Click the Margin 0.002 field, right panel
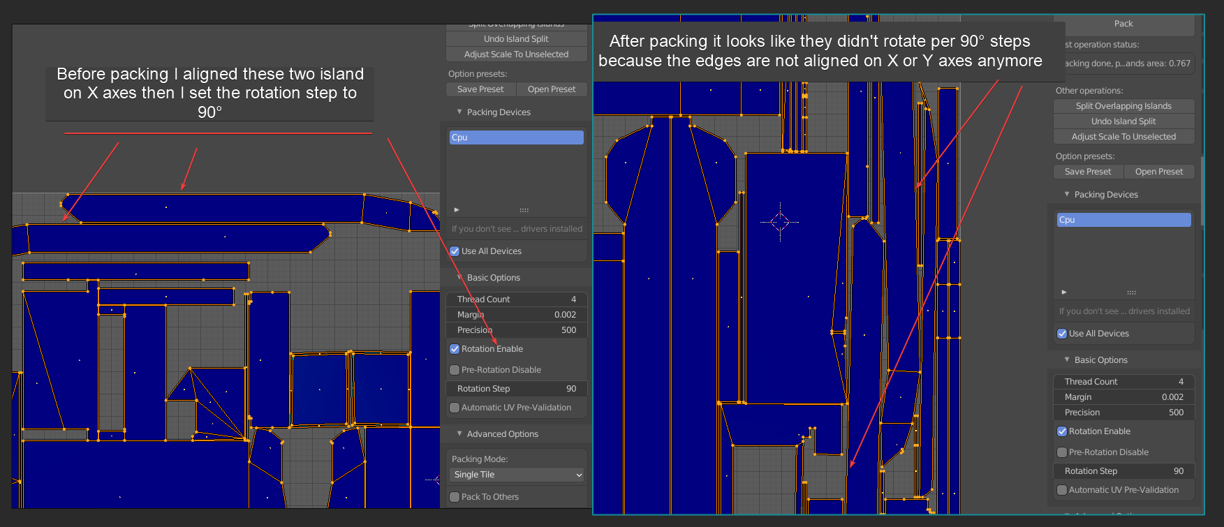1224x527 pixels. pyautogui.click(x=1123, y=397)
